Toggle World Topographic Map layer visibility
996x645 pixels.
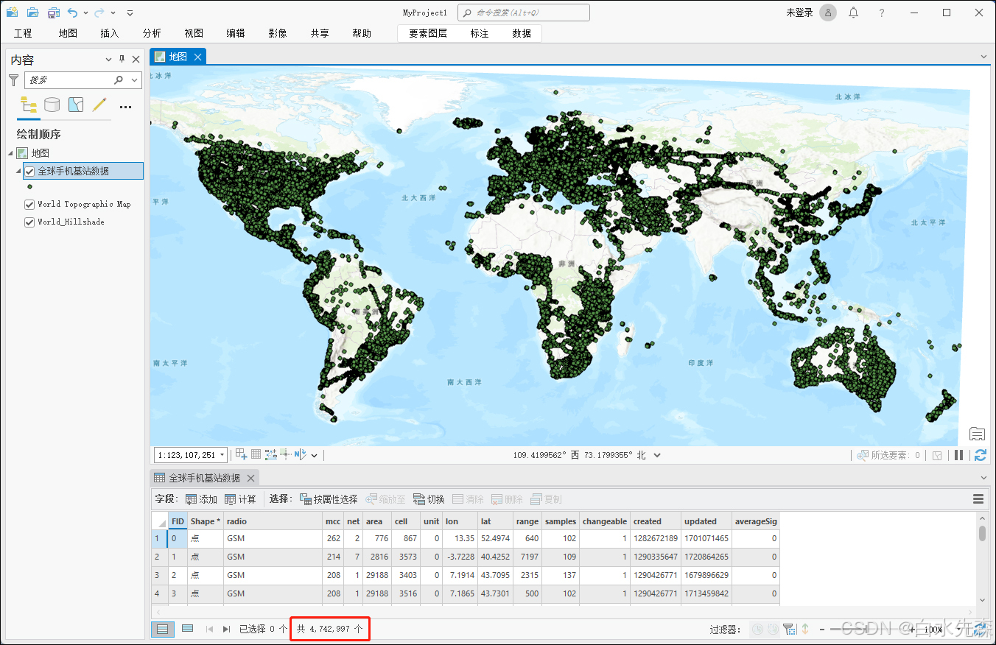point(29,205)
